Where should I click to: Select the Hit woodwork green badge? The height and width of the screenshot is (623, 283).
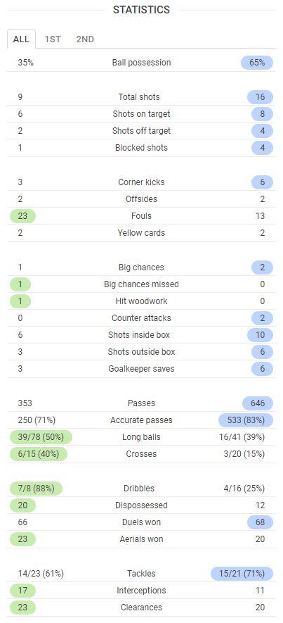click(20, 301)
